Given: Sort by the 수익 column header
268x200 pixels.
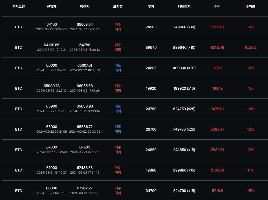Looking at the screenshot, I should 217,7.
